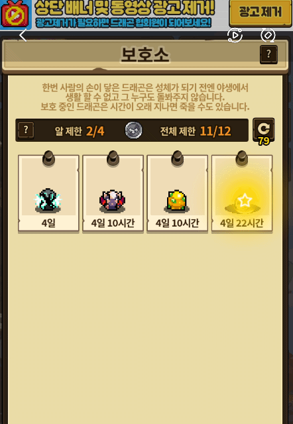
Task: Tap the white back arrow
Action: tap(23, 35)
